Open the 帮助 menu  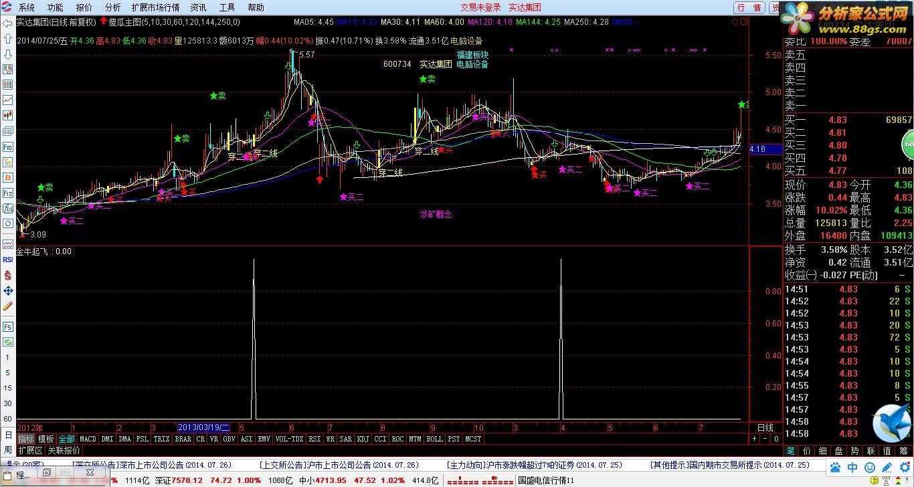256,7
